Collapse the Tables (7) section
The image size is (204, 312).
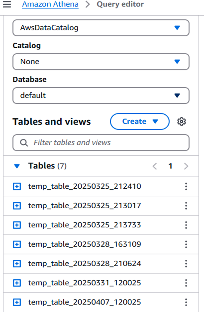tap(17, 166)
